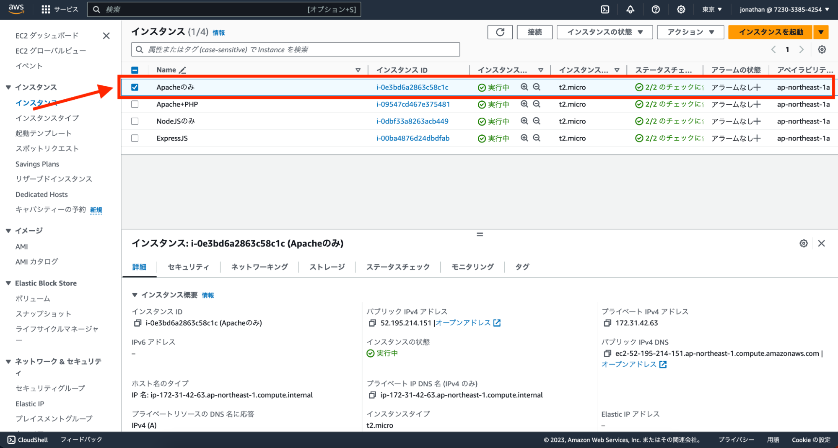Click the インスタンスを起動 button
This screenshot has height=448, width=838.
click(771, 32)
